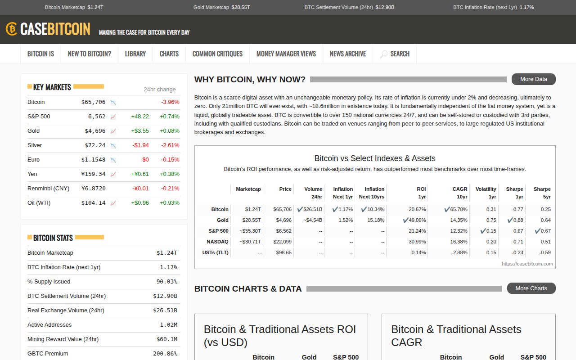Click the BTC Settlement Volume stat in top bar
The height and width of the screenshot is (360, 576).
[349, 7]
